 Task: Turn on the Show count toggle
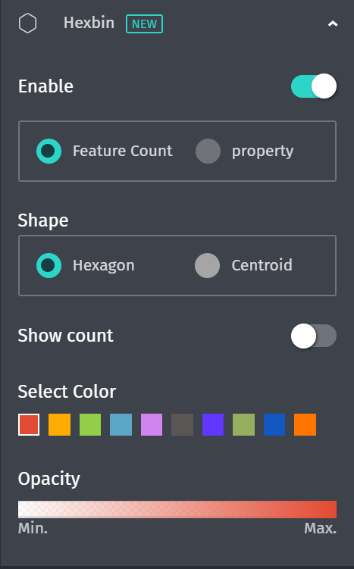[x=314, y=336]
